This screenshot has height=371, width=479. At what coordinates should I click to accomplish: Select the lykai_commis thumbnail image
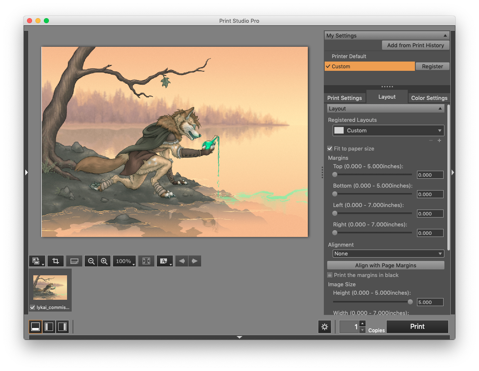point(50,288)
